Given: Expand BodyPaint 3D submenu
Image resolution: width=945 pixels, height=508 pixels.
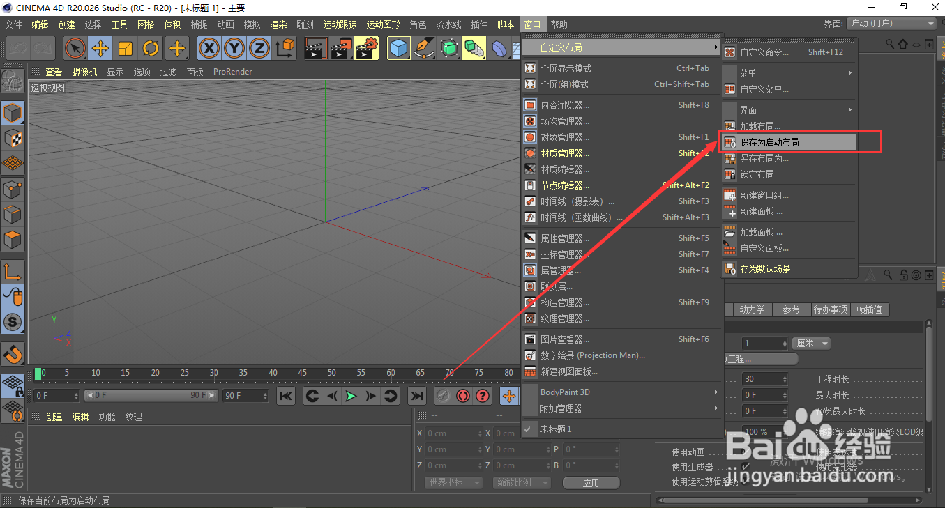Looking at the screenshot, I should [621, 392].
